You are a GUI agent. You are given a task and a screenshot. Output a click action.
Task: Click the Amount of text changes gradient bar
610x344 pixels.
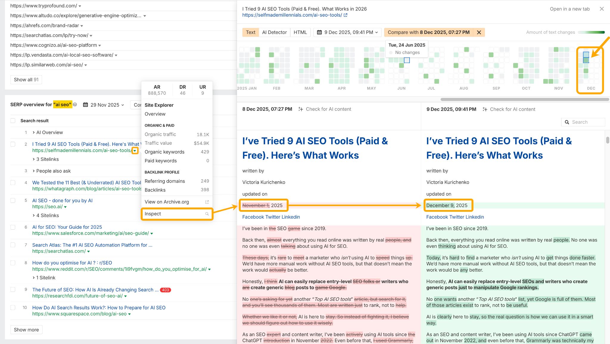coord(591,32)
